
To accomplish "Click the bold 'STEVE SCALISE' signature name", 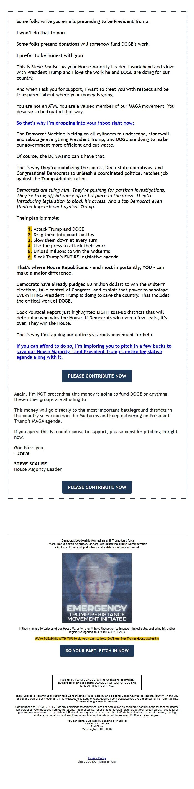I will click(30, 464).
